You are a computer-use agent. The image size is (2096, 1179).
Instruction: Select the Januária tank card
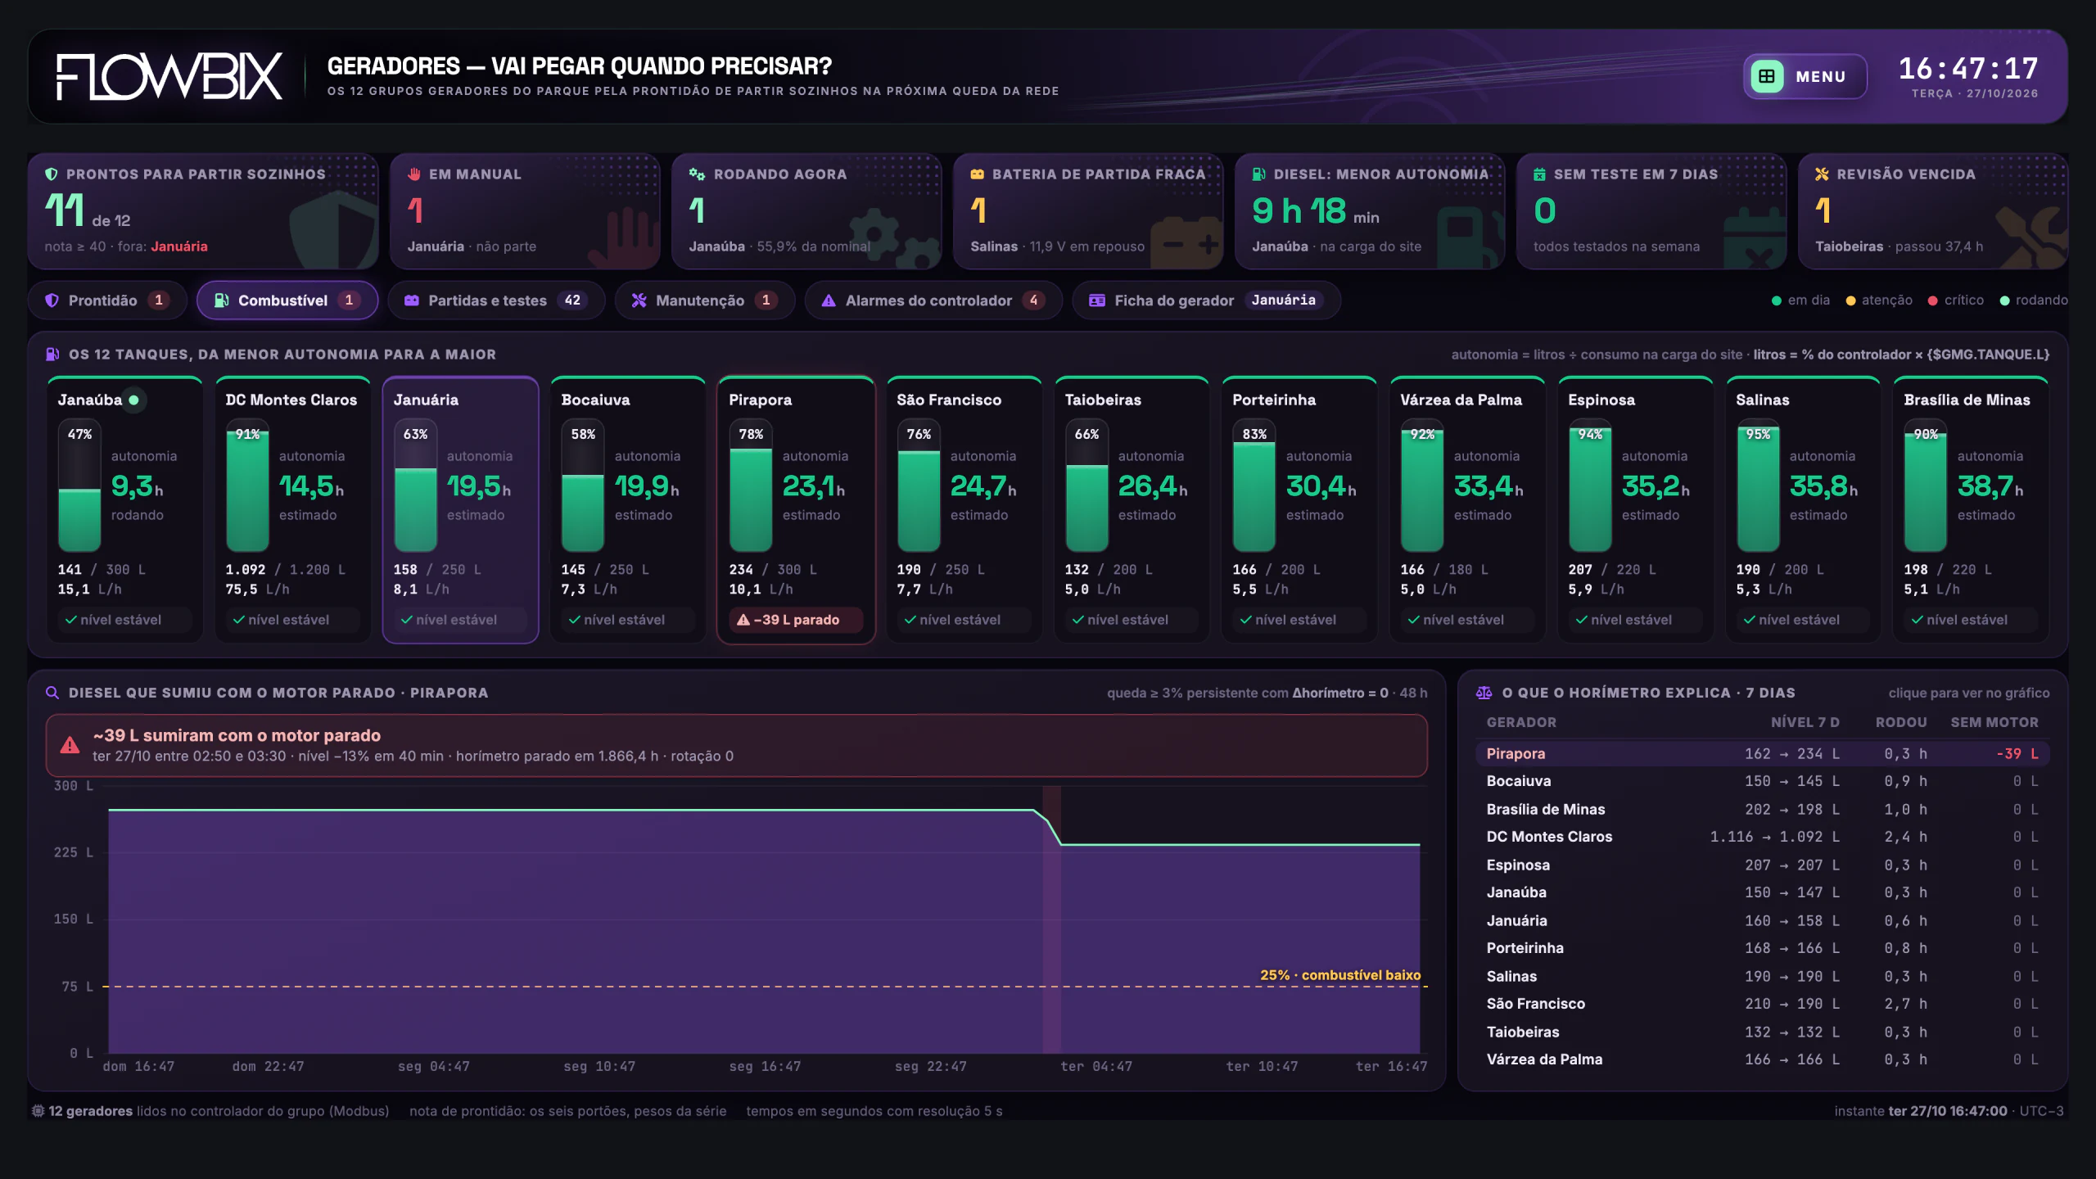(460, 510)
